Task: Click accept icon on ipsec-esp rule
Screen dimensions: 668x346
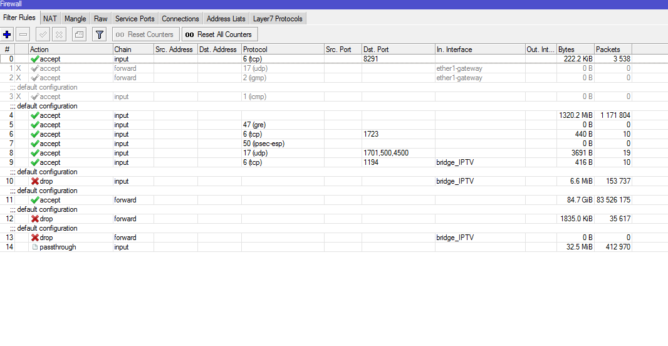Action: pyautogui.click(x=35, y=144)
